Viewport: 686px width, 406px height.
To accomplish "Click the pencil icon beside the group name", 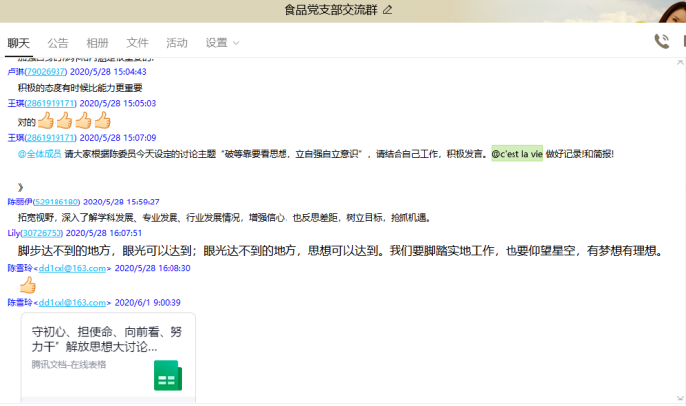I will coord(388,10).
